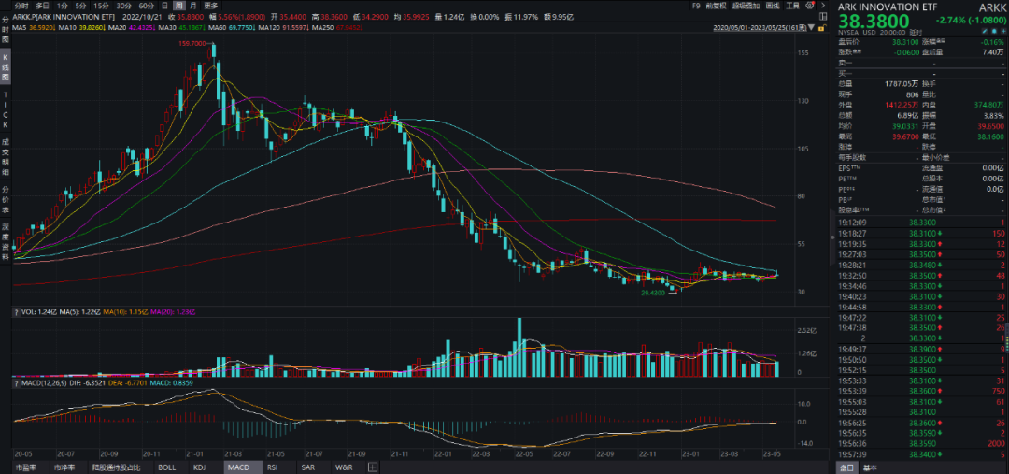Click the MA30 value label
This screenshot has height=474, width=1009.
tap(181, 28)
